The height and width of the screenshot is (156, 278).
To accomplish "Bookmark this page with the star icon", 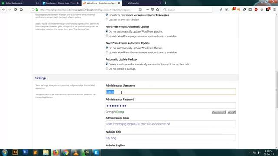I will pyautogui.click(x=157, y=10).
